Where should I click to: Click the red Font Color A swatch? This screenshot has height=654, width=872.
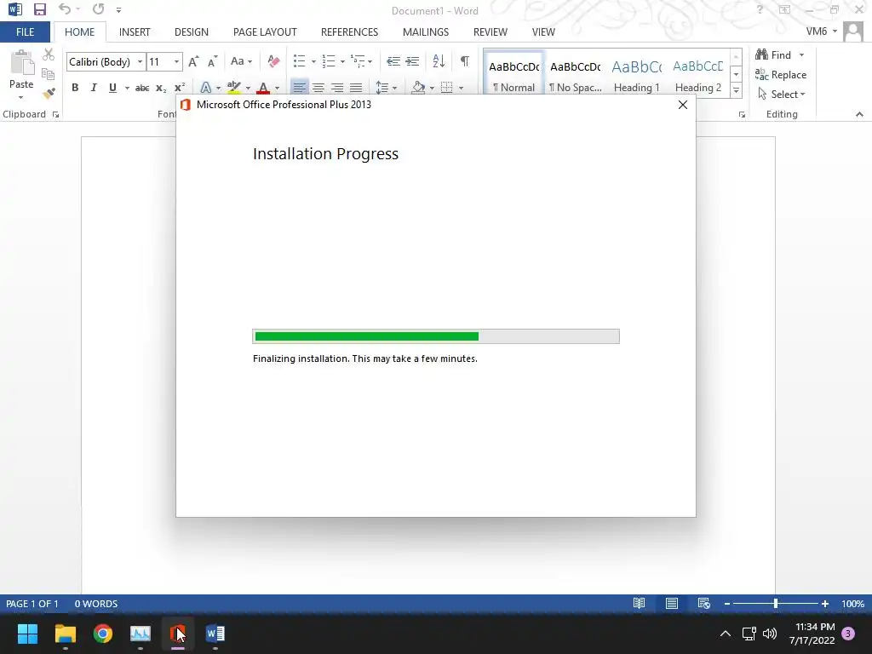point(263,88)
